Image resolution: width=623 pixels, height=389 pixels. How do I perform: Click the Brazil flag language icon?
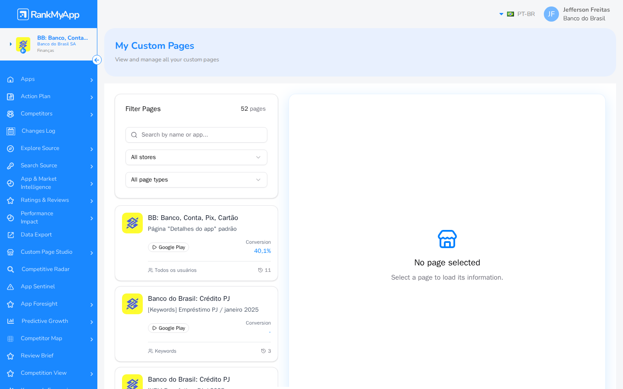(x=511, y=14)
